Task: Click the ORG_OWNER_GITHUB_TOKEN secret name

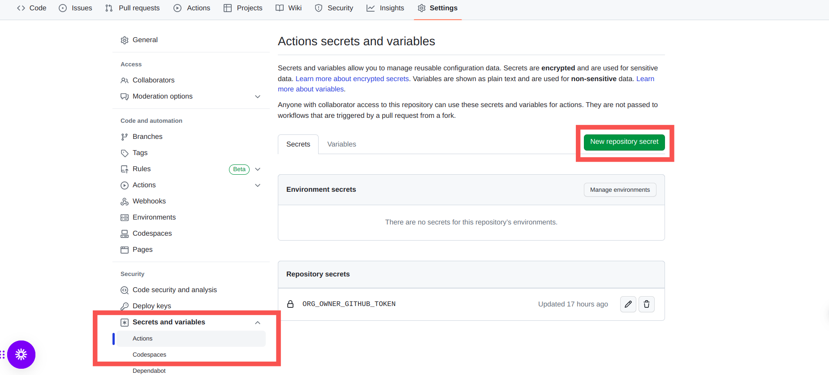Action: [349, 304]
